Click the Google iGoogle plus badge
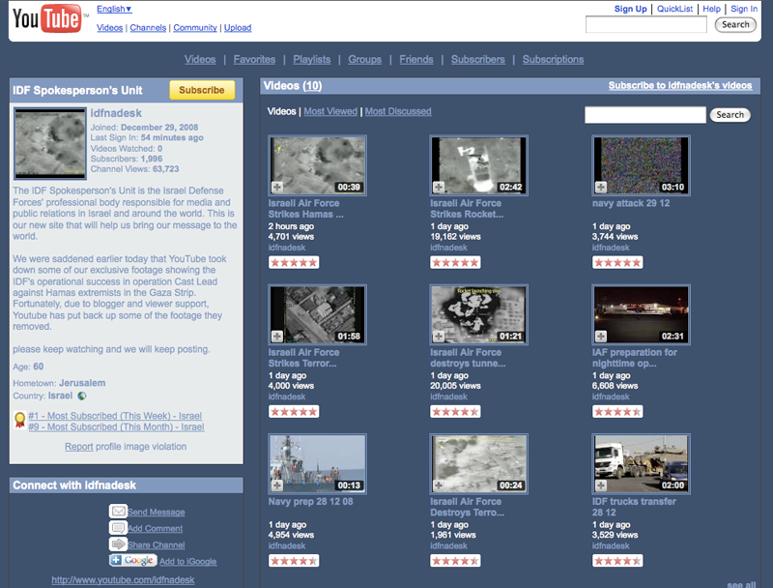773x588 pixels. [x=133, y=560]
